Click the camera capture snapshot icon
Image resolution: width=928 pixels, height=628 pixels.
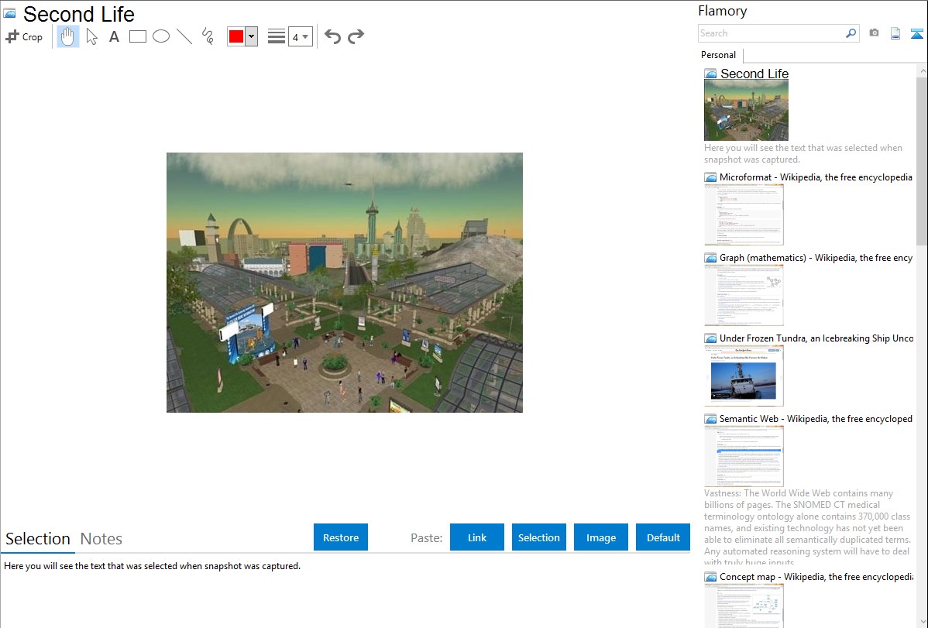click(874, 33)
